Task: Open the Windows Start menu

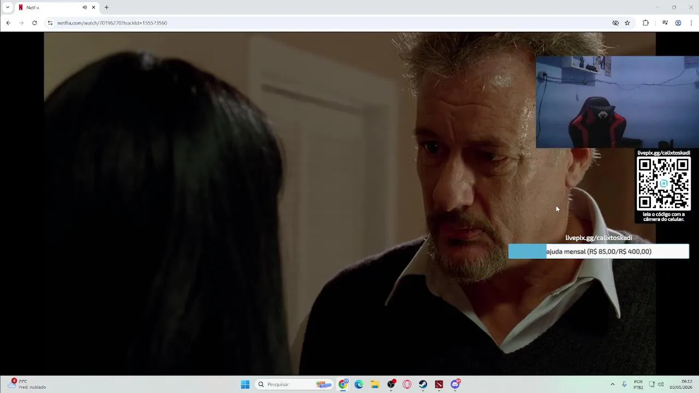Action: (x=245, y=384)
